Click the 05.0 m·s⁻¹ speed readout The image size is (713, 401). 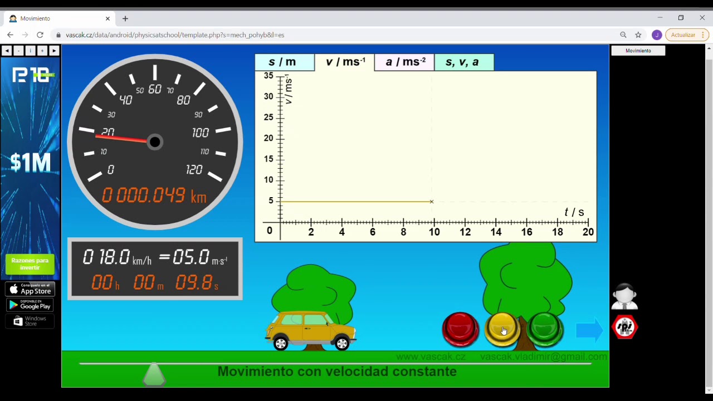[x=200, y=257]
